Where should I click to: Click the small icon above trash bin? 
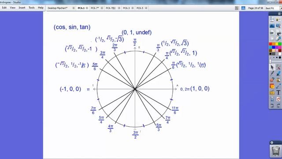click(x=272, y=143)
